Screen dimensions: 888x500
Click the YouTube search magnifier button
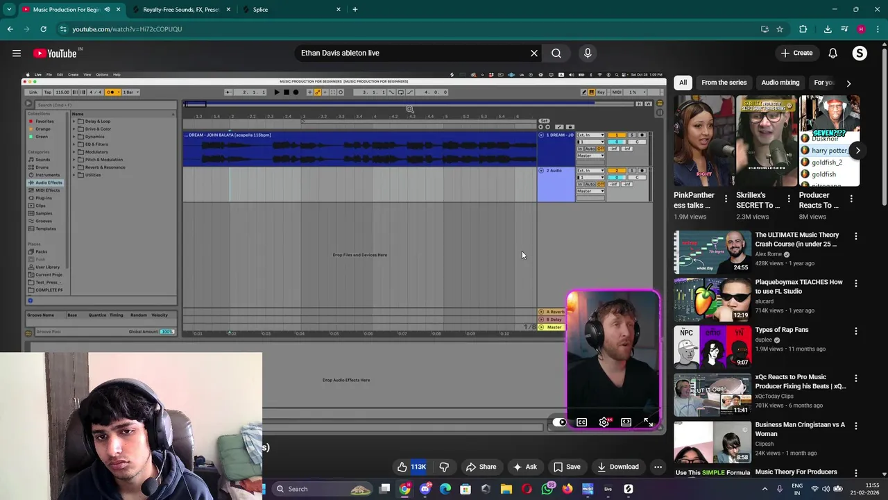point(556,53)
